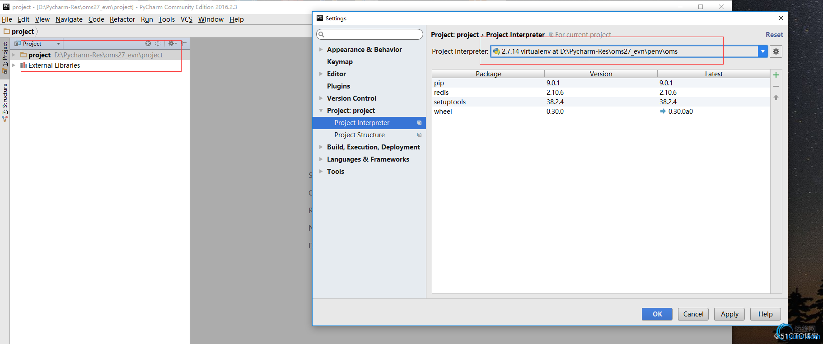Open the View menu
This screenshot has width=823, height=344.
(42, 19)
